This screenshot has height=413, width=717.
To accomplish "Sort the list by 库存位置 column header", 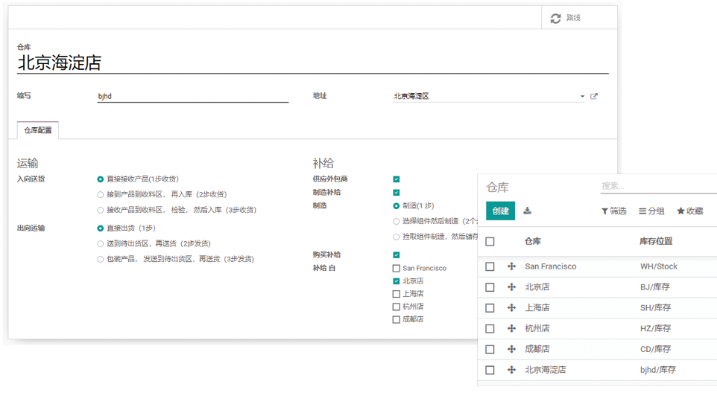I will pos(656,241).
